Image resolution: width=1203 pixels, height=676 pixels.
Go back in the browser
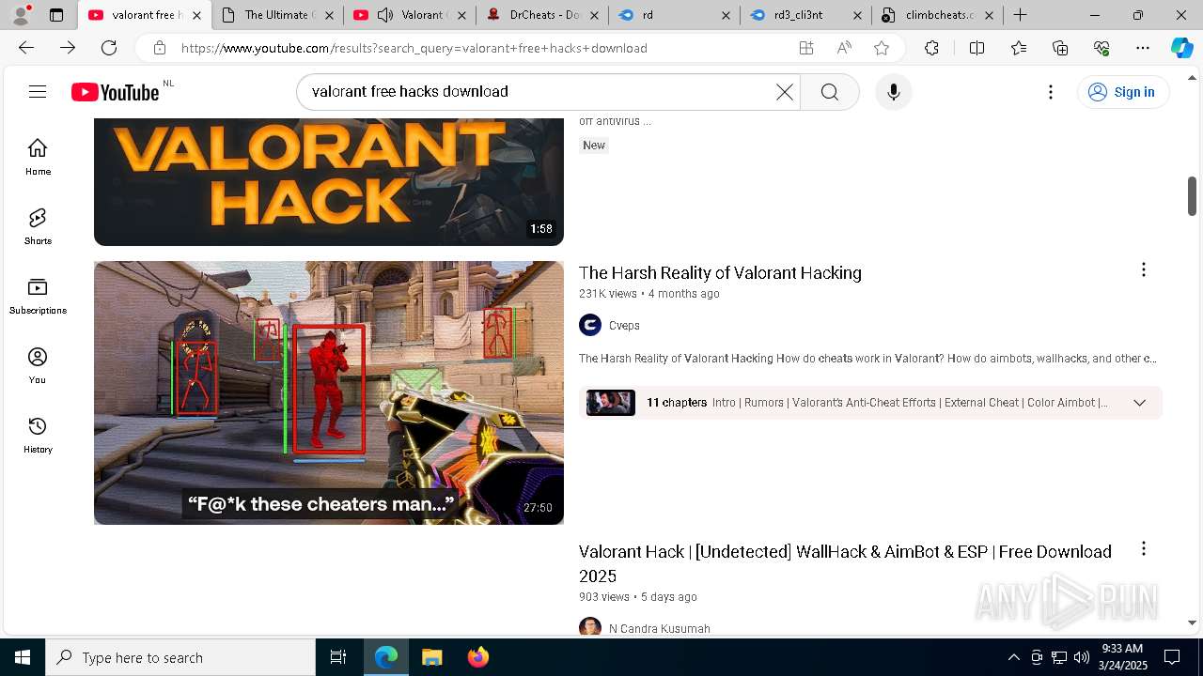pos(26,48)
